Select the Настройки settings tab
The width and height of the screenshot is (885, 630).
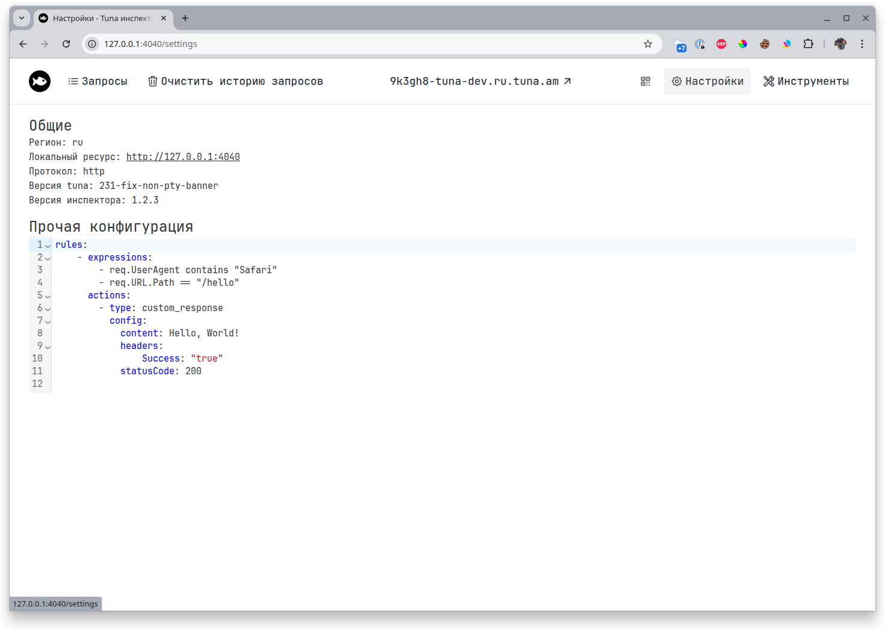pyautogui.click(x=707, y=81)
